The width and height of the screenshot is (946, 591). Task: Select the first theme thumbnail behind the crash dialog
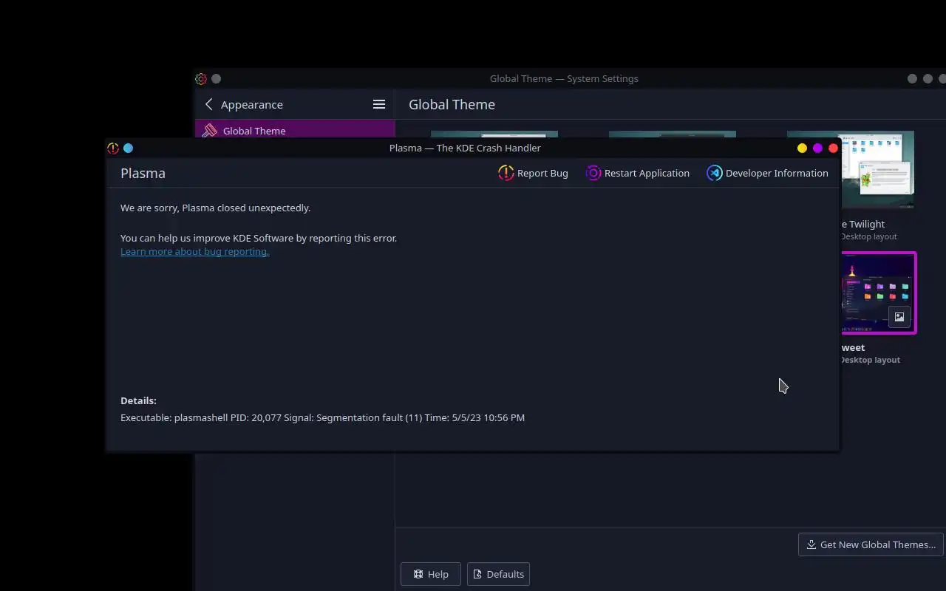tap(494, 134)
